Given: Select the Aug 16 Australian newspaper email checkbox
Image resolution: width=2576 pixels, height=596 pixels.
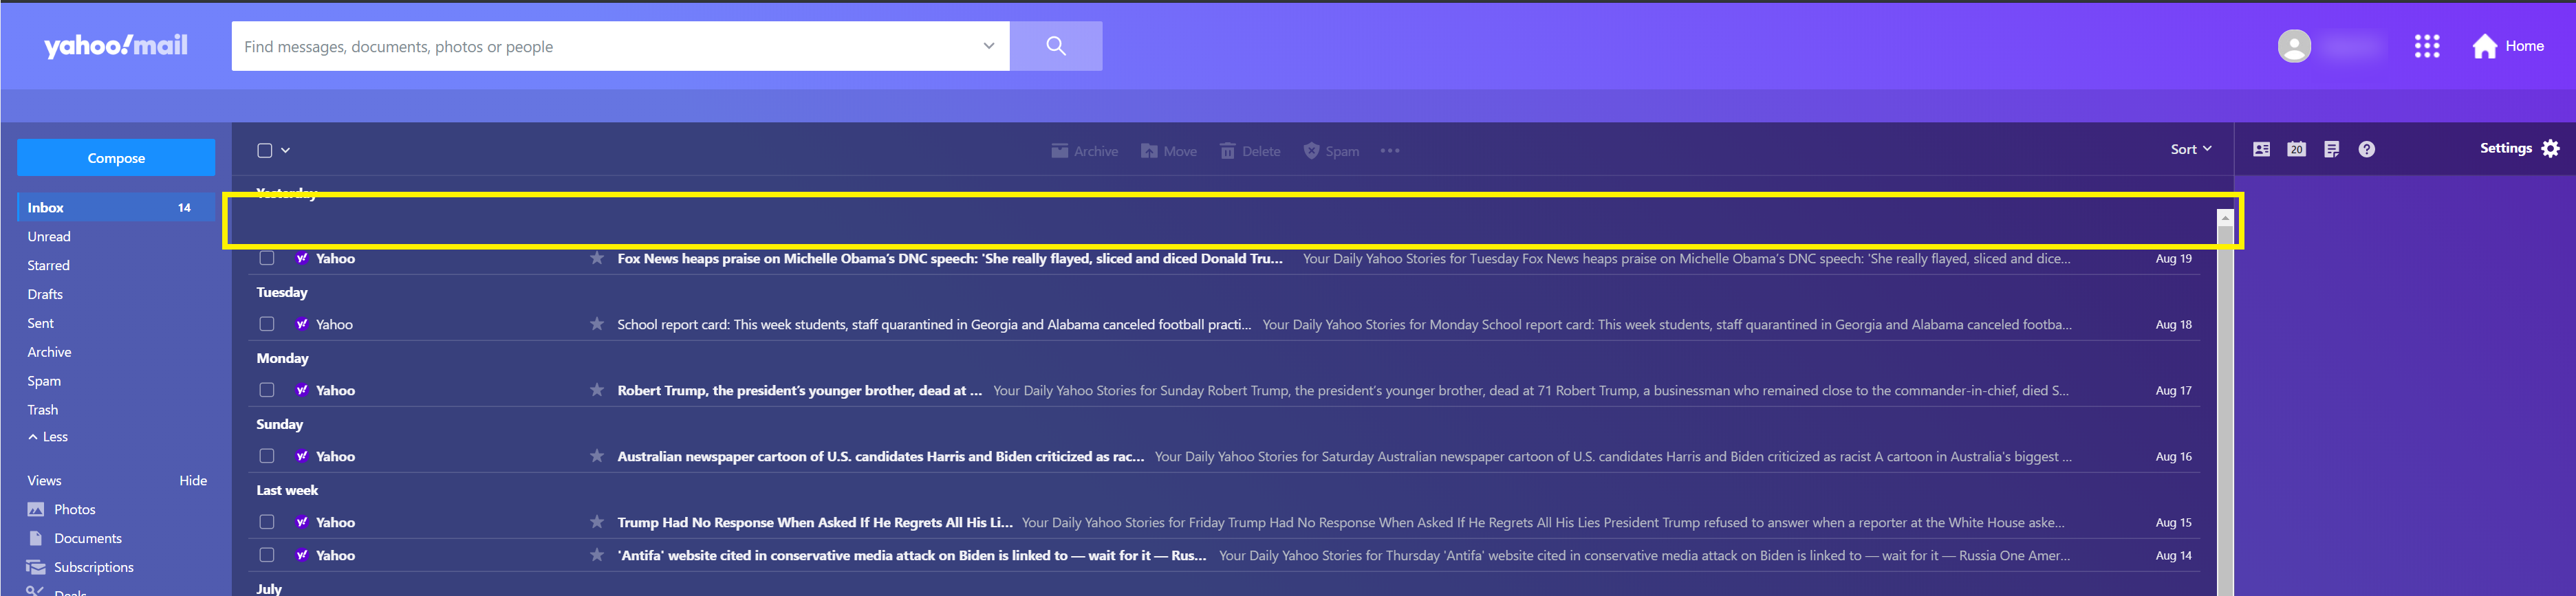Looking at the screenshot, I should [267, 456].
